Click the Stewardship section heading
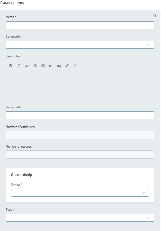This screenshot has width=161, height=231. coord(21,175)
